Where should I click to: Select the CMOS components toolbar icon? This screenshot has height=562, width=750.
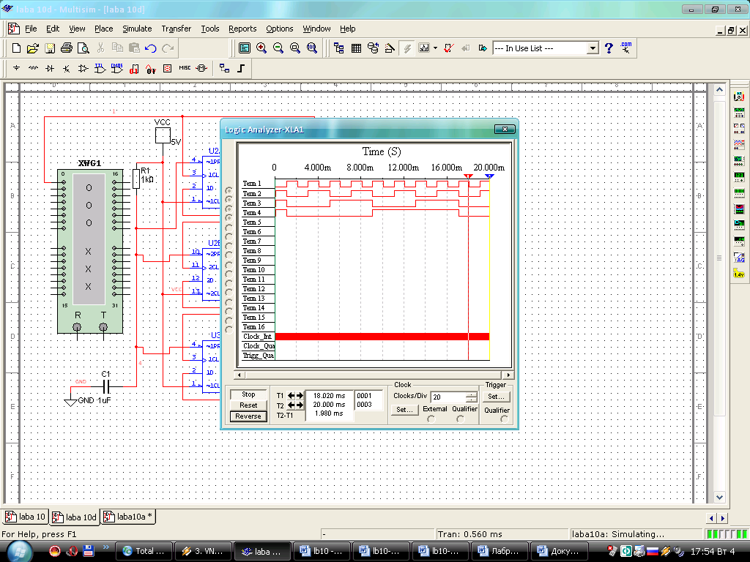tap(116, 68)
